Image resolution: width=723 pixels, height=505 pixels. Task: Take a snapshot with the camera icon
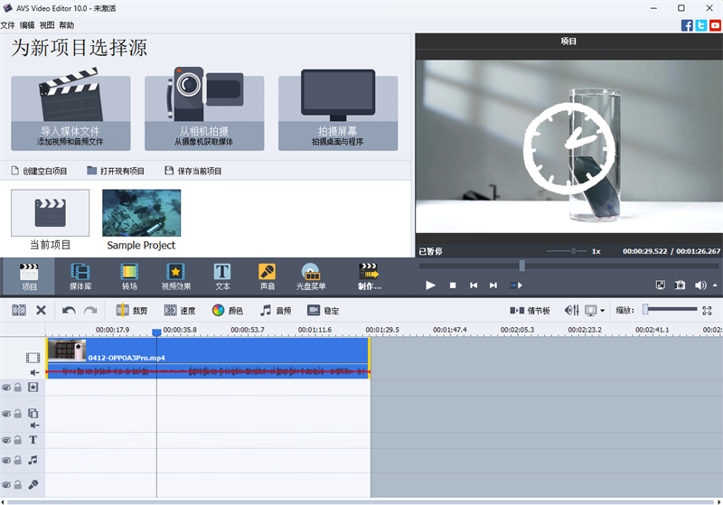(680, 285)
